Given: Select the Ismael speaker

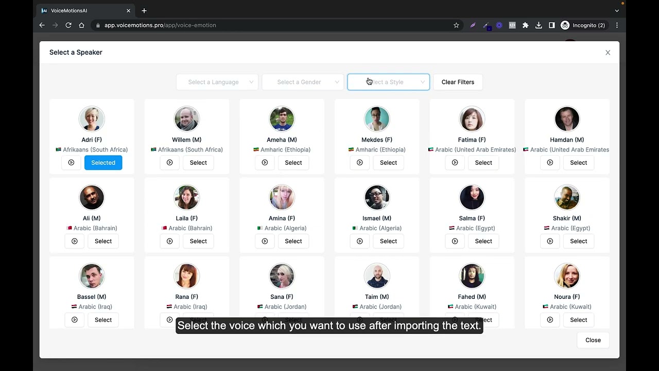Looking at the screenshot, I should point(388,241).
